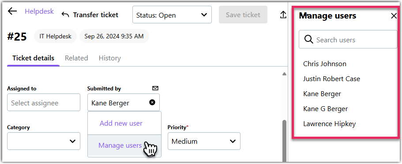
Task: Switch to the History tab
Action: coord(110,58)
